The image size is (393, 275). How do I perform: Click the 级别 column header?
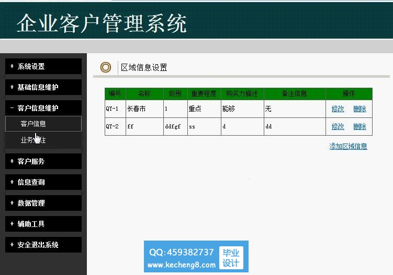tap(175, 94)
